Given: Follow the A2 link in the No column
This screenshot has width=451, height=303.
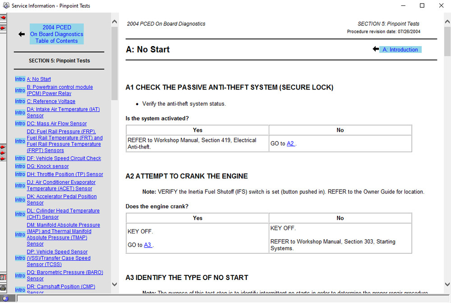Looking at the screenshot, I should click(290, 143).
